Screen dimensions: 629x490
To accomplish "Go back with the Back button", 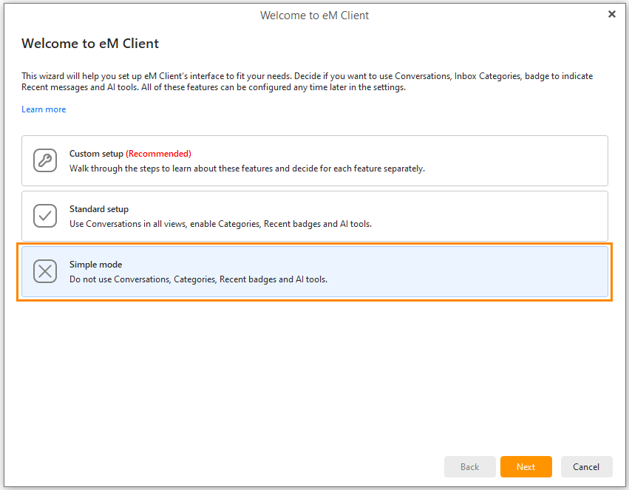I will click(470, 467).
